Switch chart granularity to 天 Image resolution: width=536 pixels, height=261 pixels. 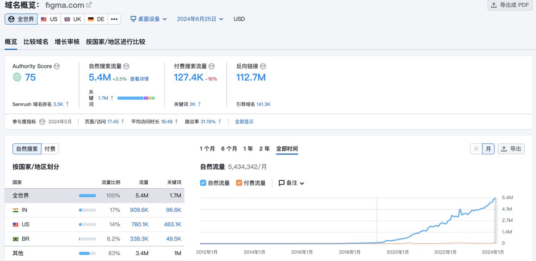coord(476,149)
